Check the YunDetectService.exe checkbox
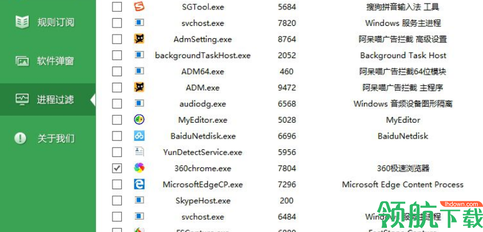483x232 pixels. click(117, 152)
